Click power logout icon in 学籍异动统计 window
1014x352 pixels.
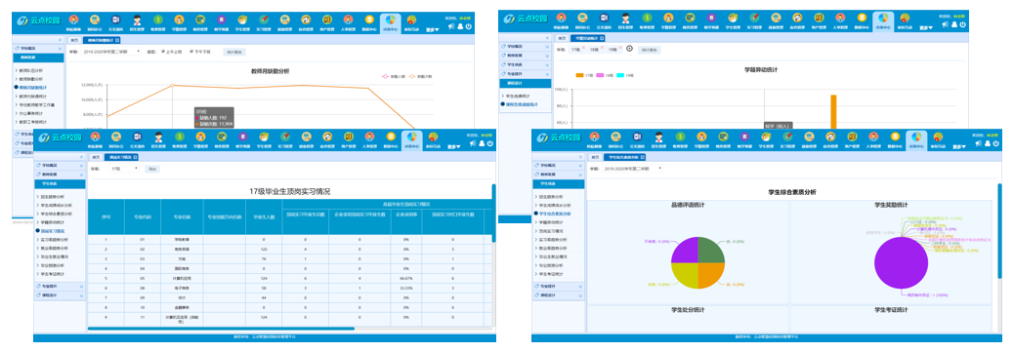[x=963, y=24]
